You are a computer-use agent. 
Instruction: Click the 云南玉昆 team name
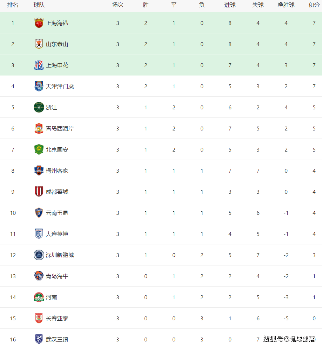pyautogui.click(x=57, y=213)
